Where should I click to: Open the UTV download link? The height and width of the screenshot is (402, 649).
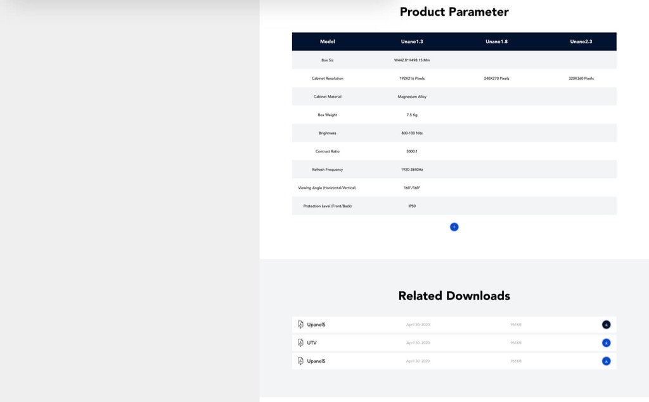click(312, 343)
